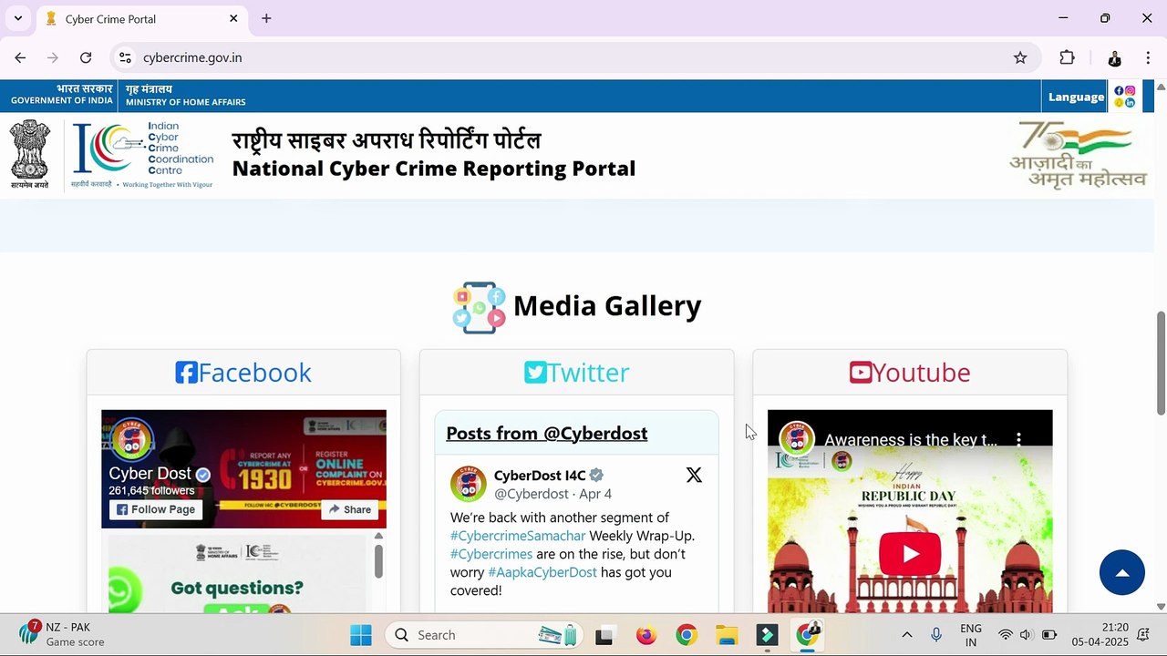Open the LinkedIn icon in header

1131,103
